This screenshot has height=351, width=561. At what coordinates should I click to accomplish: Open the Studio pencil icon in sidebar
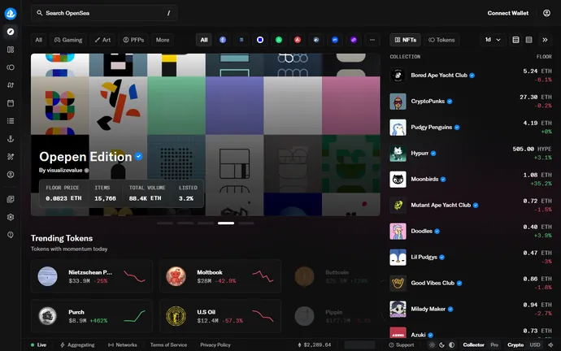pos(11,157)
